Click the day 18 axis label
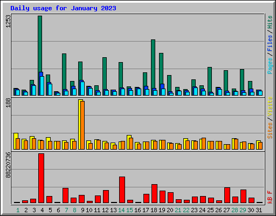 154,210
